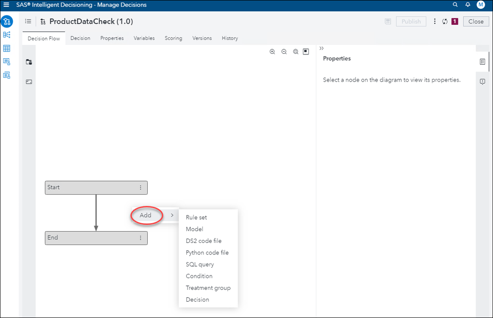The image size is (493, 318).
Task: Open the user profile avatar M
Action: tap(481, 4)
